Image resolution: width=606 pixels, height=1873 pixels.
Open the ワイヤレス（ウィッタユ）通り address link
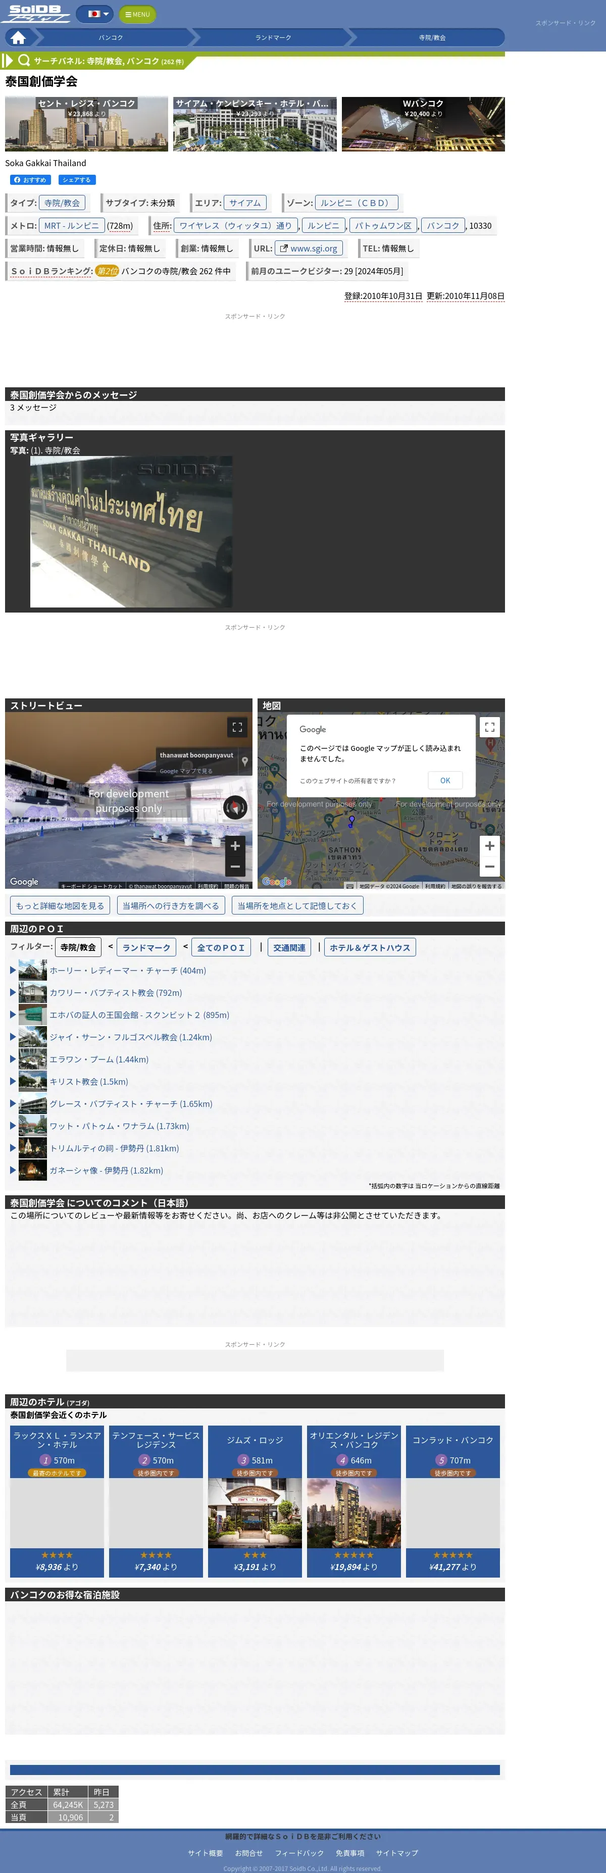pyautogui.click(x=236, y=225)
